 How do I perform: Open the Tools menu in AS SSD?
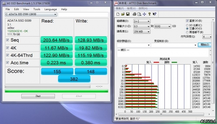(37, 9)
